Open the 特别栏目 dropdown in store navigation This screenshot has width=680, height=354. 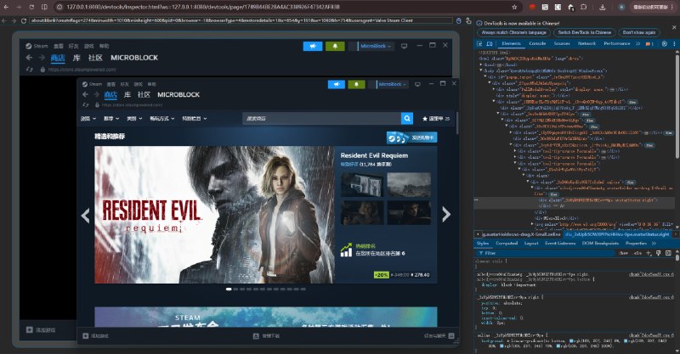(195, 118)
